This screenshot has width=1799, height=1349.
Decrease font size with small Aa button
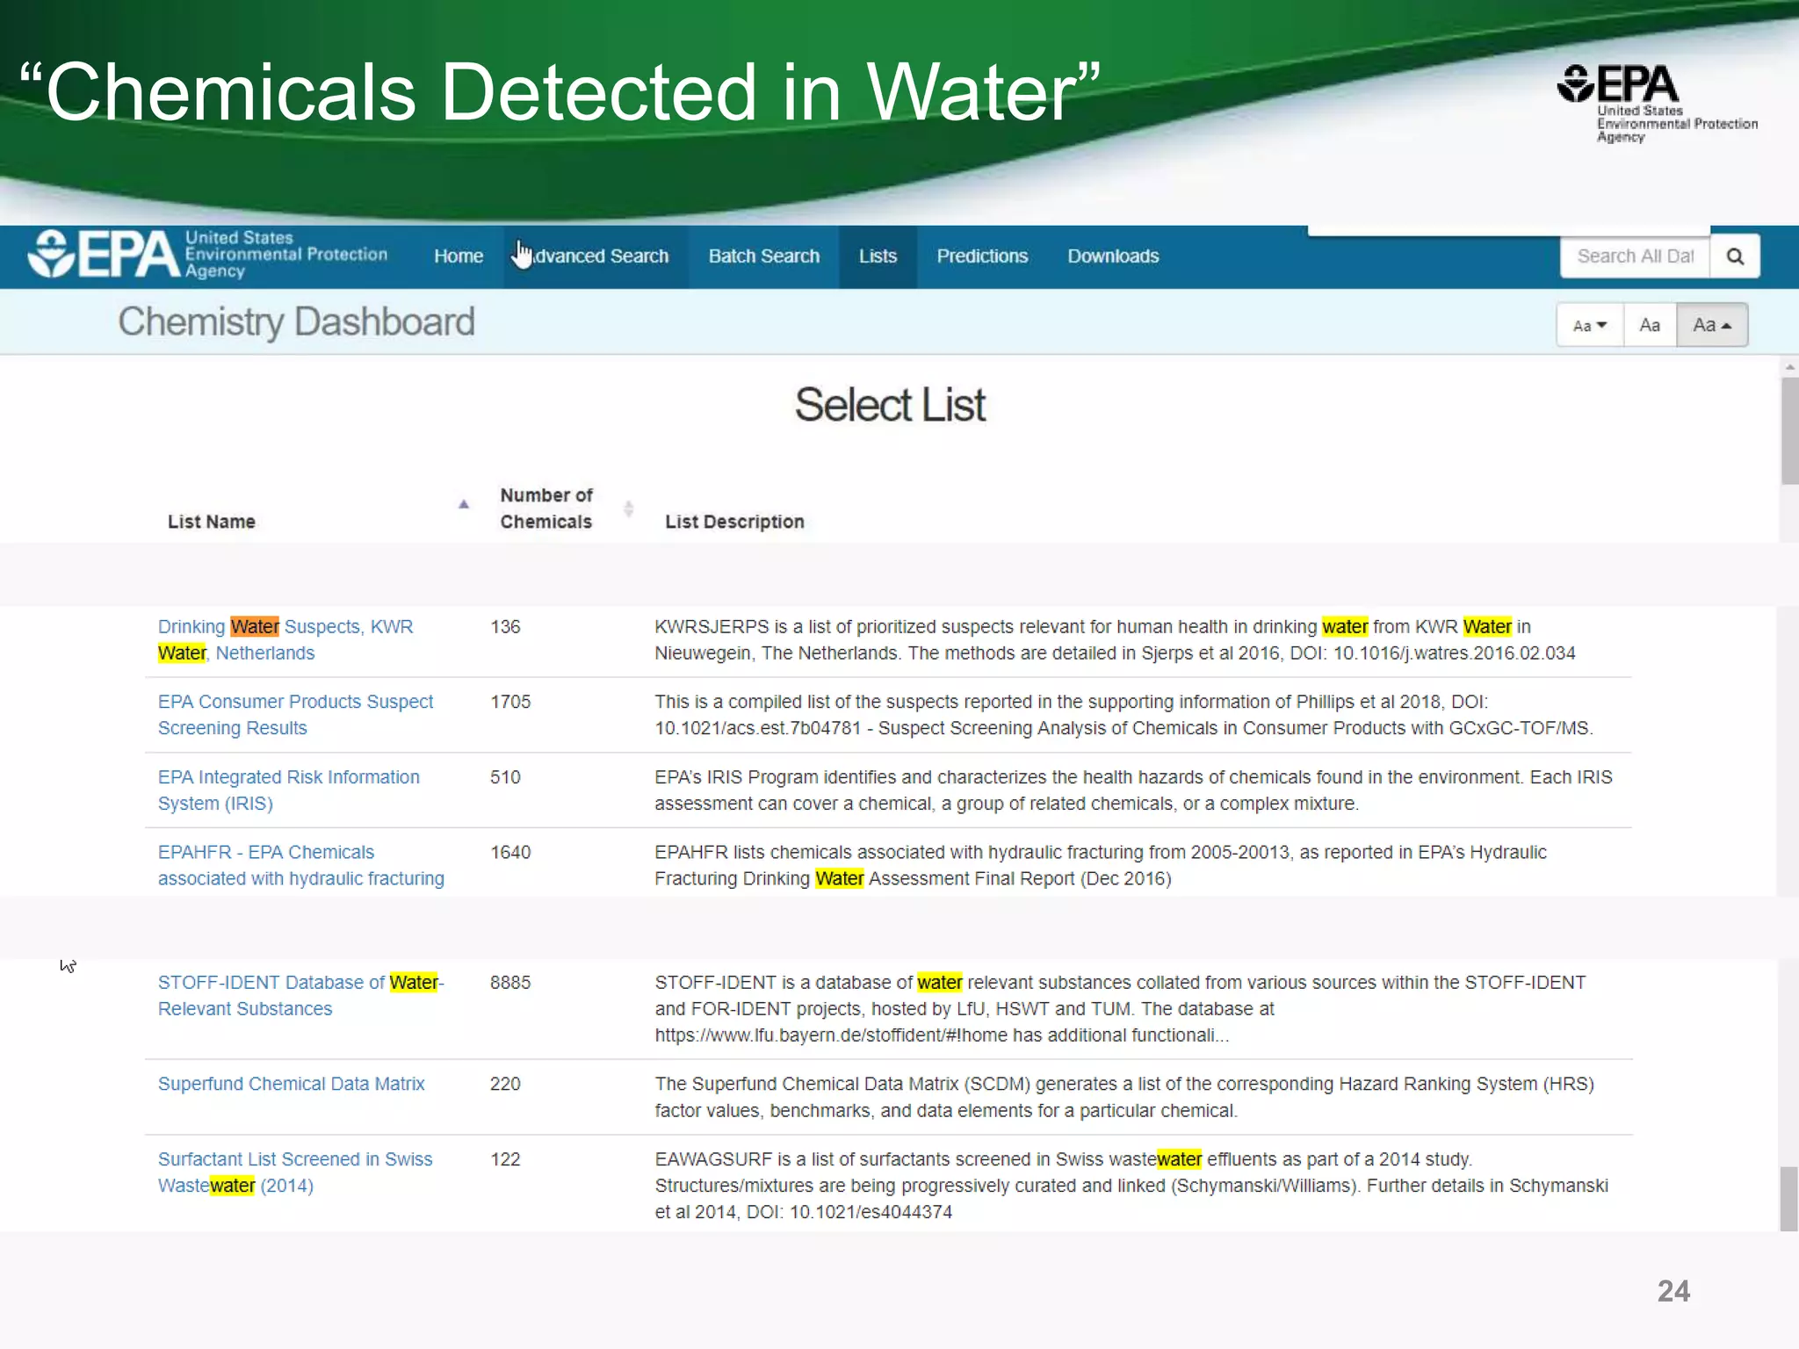point(1590,325)
